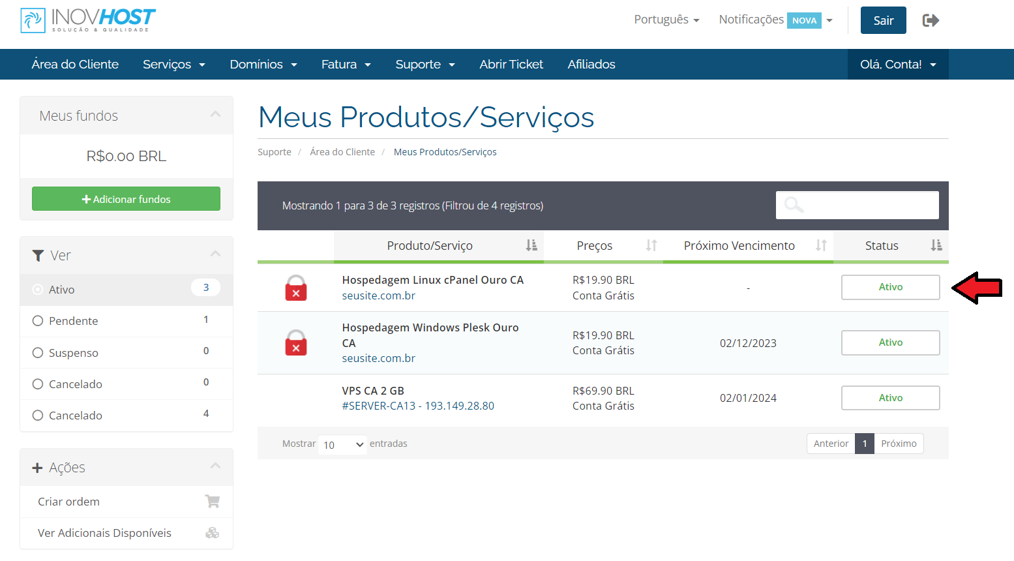Viewport: 1014px width, 561px height.
Task: Sort table by Produto/Serviço sort icon
Action: 531,245
